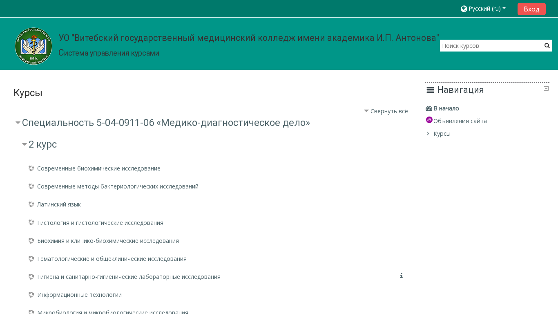This screenshot has width=558, height=314.
Task: Click the Навигация block list icon
Action: (x=430, y=90)
